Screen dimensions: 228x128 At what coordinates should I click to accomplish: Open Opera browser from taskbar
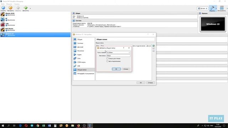pos(26,126)
